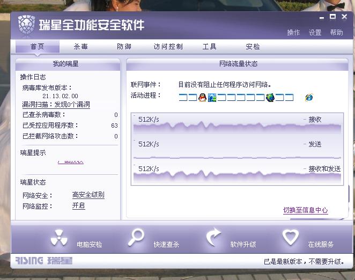This screenshot has width=355, height=280.
Task: Open the 帮助 menu
Action: point(336,32)
